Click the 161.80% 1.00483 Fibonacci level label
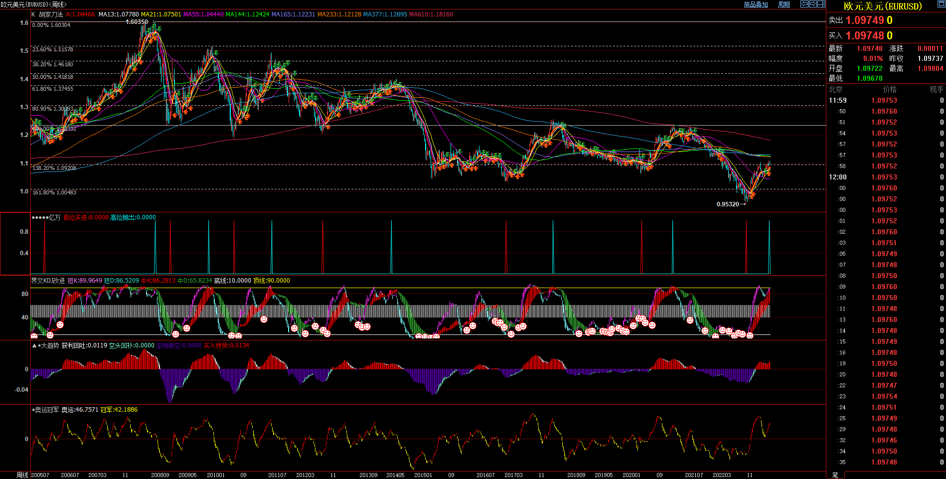 point(54,192)
